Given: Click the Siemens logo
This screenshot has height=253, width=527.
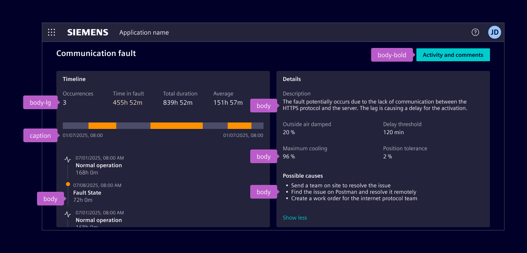Looking at the screenshot, I should 88,33.
